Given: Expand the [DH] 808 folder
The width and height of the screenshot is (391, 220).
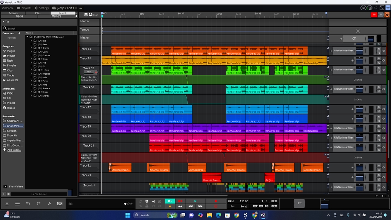Looking at the screenshot, I should click(x=31, y=40).
